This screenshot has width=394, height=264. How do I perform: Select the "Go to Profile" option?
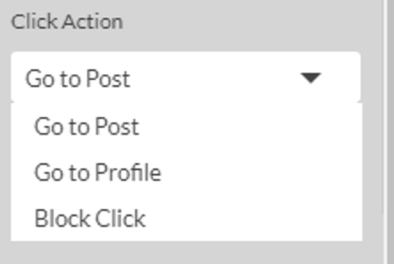(187, 173)
